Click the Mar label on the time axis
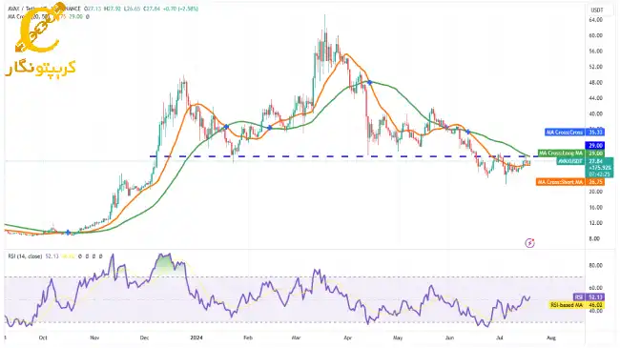This screenshot has width=620, height=348. click(296, 338)
